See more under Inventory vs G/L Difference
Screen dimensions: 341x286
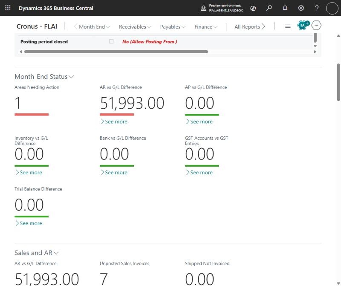[29, 173]
